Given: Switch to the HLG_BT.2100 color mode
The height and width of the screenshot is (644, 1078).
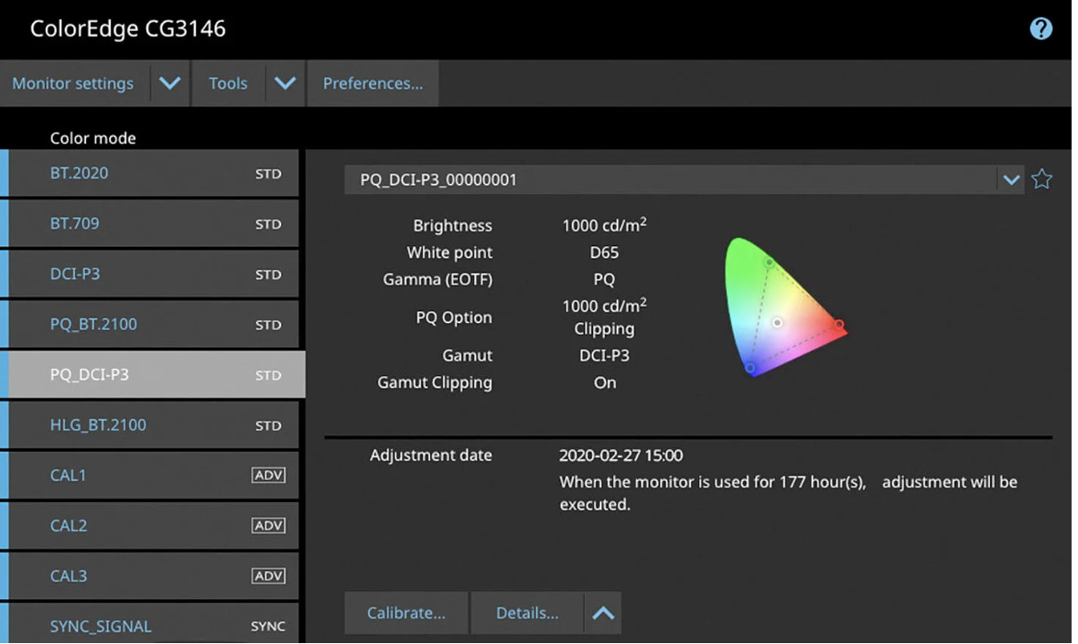Looking at the screenshot, I should pos(154,424).
